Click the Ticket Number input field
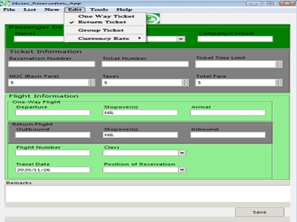The height and width of the screenshot is (222, 297). [x=145, y=64]
